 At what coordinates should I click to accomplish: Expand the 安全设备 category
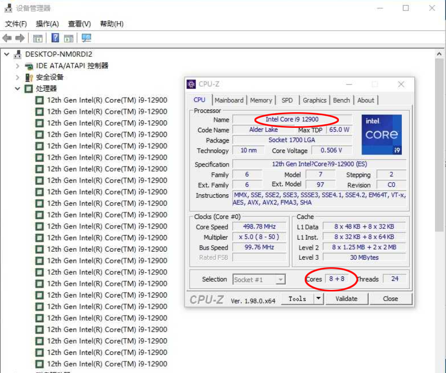[18, 77]
